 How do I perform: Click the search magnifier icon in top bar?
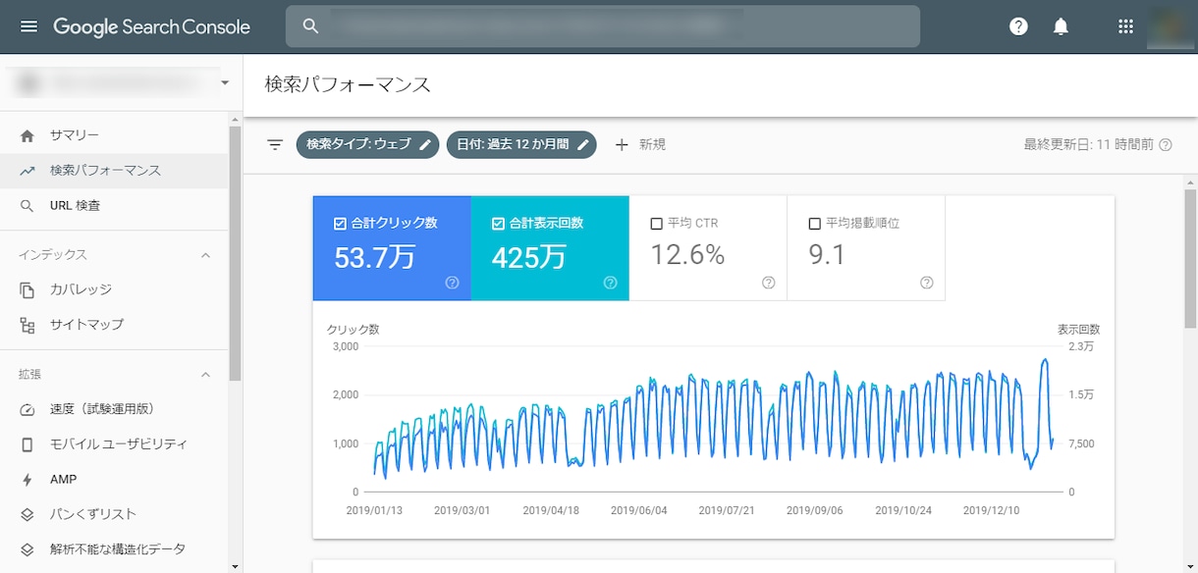pos(310,26)
